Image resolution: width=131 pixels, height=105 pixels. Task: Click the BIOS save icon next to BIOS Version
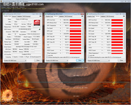(40, 29)
